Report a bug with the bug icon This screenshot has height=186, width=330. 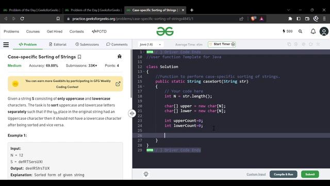click(x=120, y=56)
